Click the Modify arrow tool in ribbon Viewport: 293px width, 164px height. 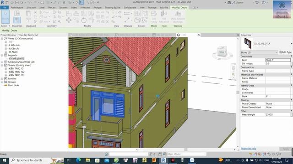[5, 16]
